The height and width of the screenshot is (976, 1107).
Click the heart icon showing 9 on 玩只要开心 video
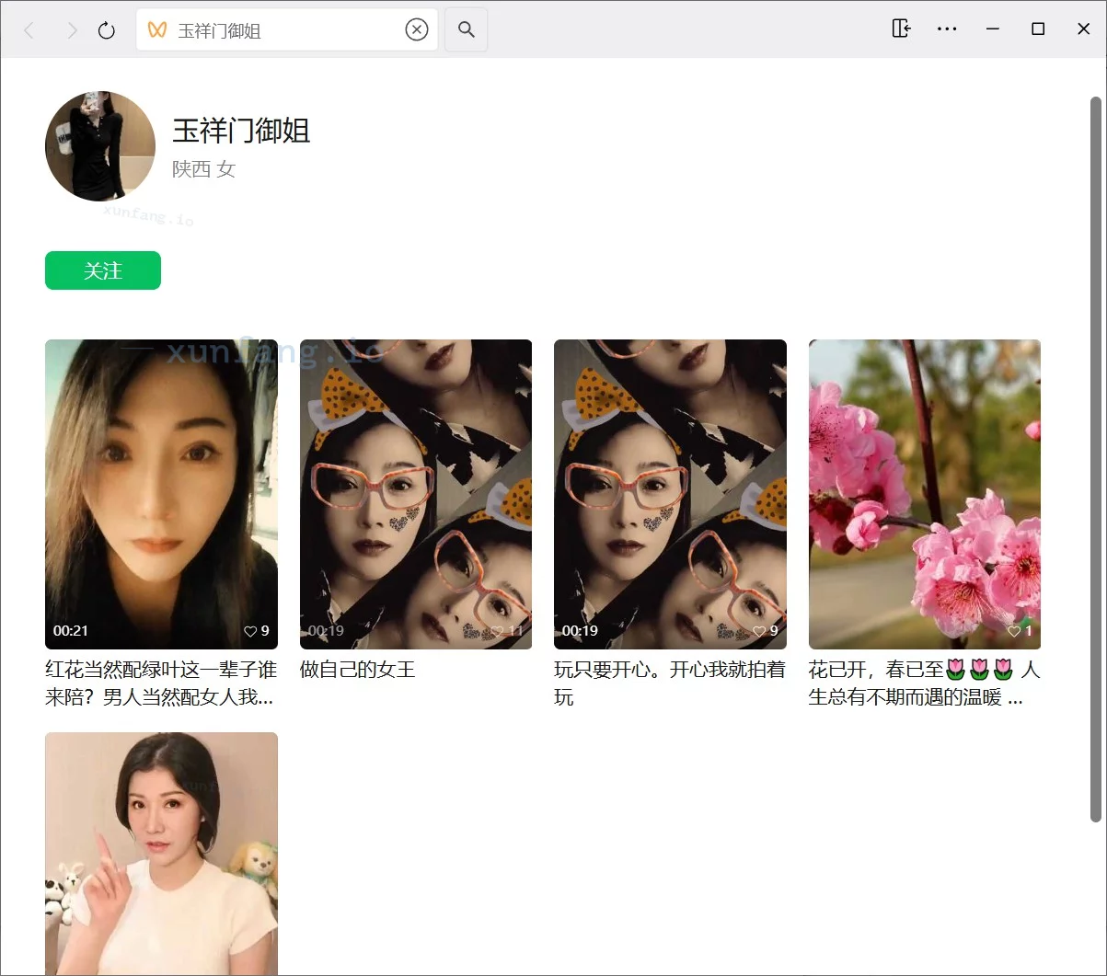[x=759, y=631]
